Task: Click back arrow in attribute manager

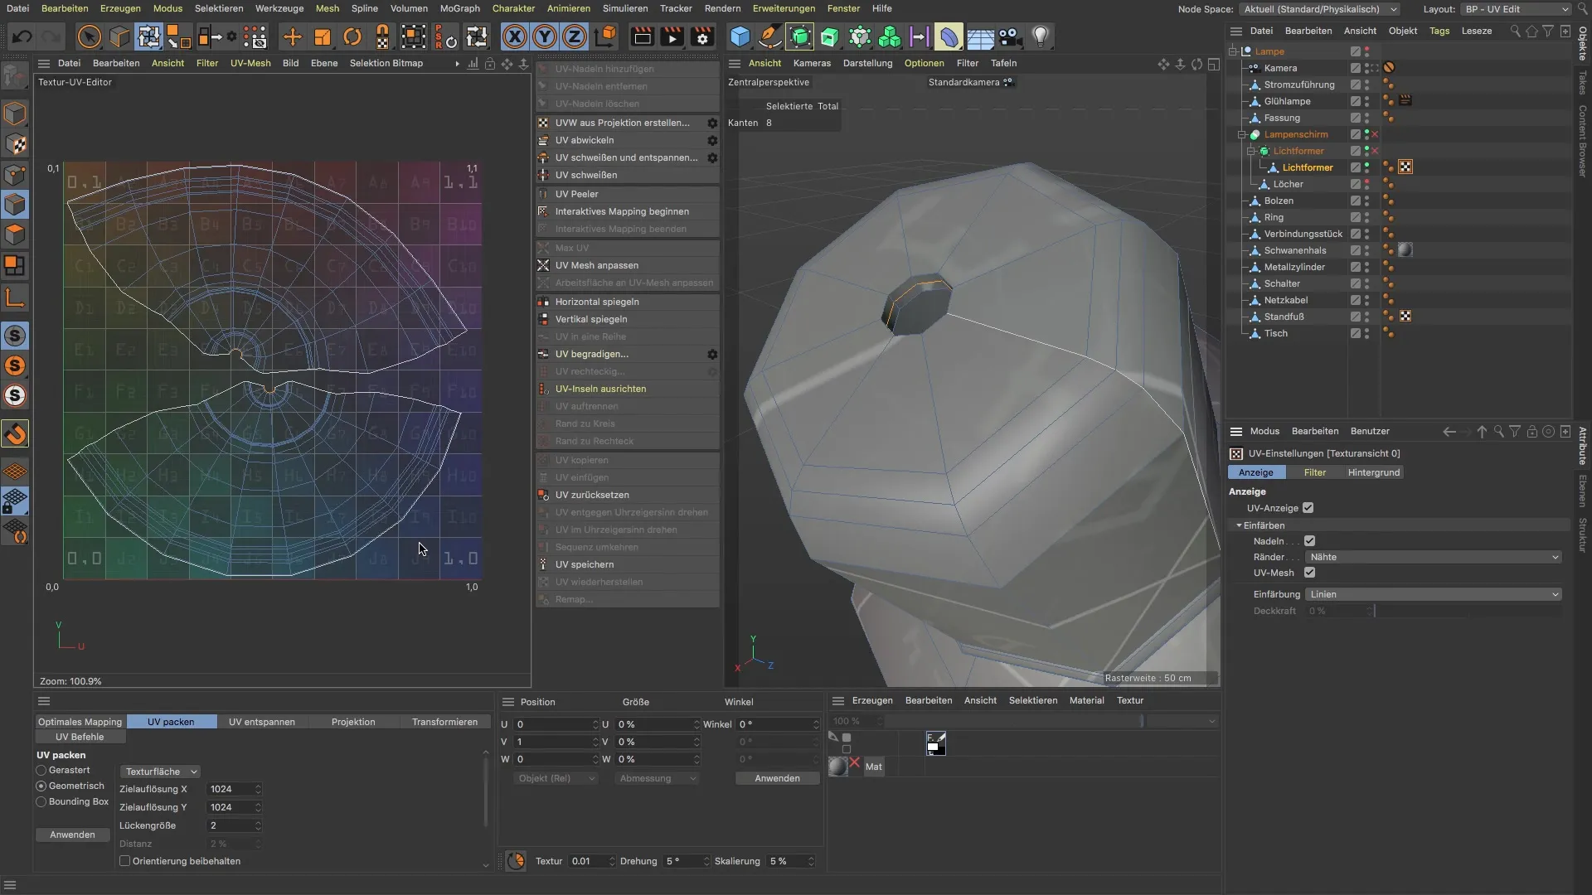Action: tap(1449, 431)
